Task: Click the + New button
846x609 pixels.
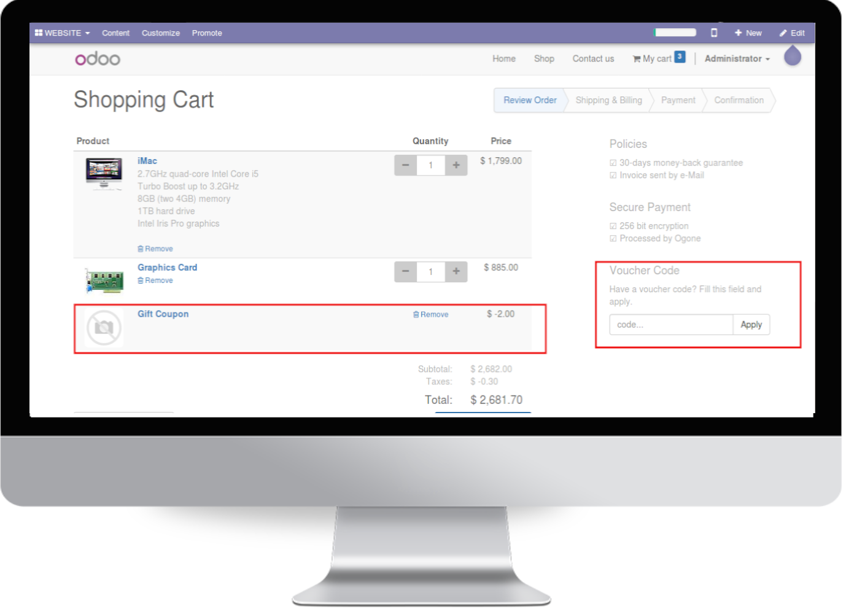Action: pos(748,33)
